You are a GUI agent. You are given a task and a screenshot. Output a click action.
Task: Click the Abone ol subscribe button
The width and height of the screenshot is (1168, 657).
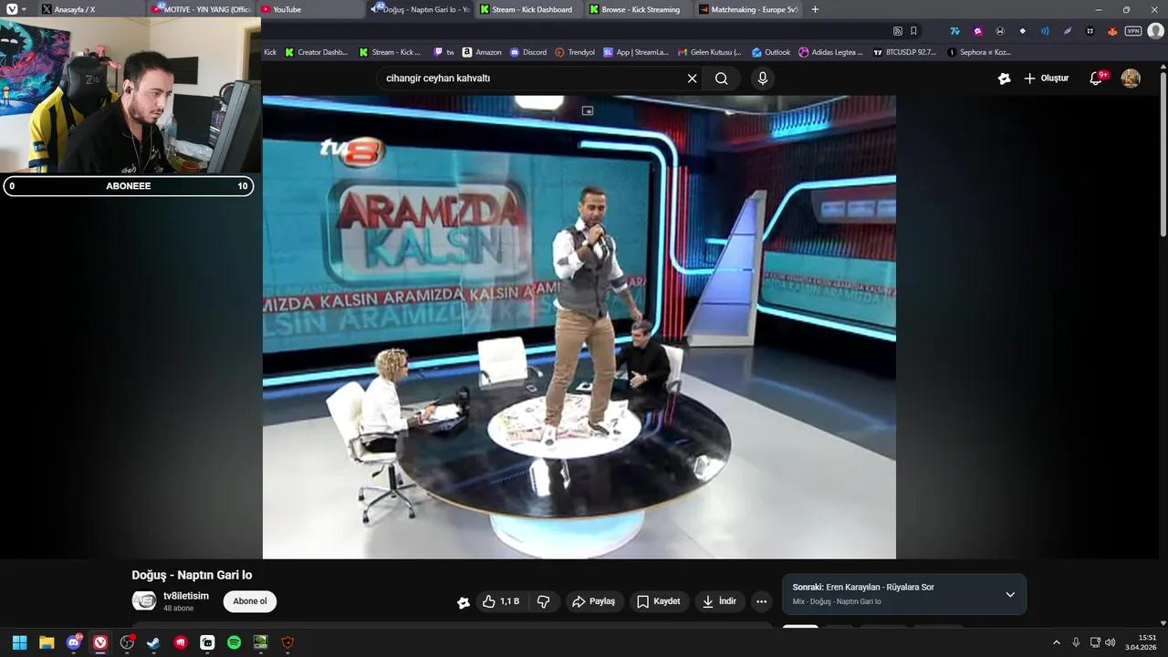click(x=250, y=601)
